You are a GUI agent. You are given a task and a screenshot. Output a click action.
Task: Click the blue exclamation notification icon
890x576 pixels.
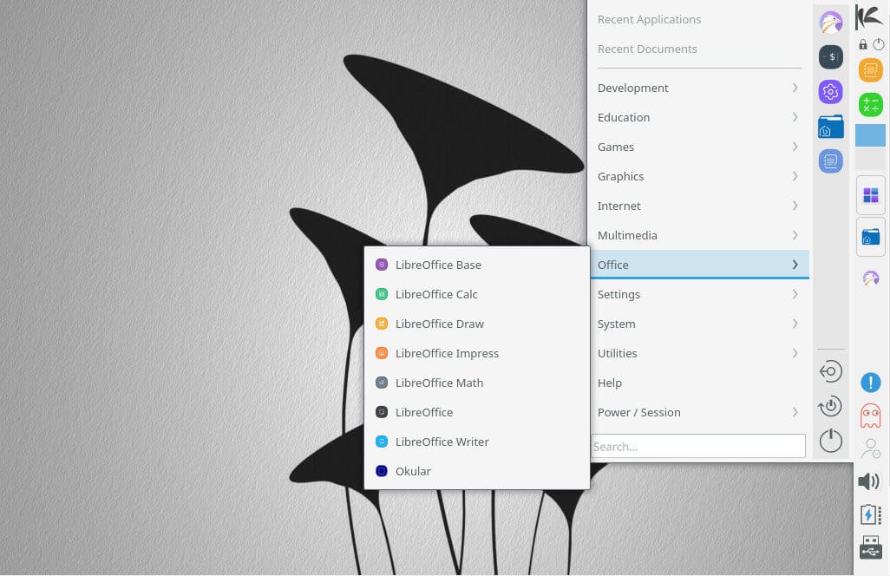pos(870,383)
